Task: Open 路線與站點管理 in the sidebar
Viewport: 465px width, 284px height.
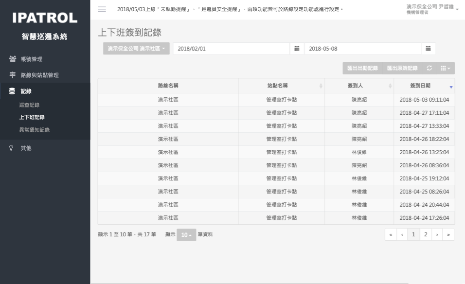Action: (39, 75)
